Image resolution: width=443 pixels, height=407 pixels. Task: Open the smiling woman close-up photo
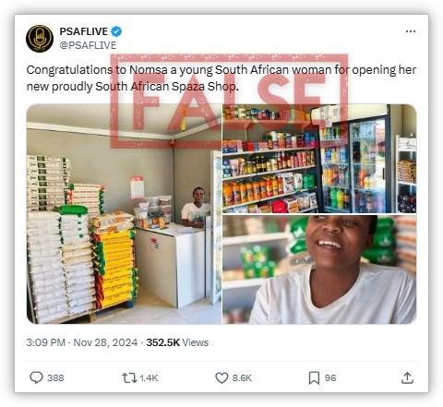pos(319,269)
